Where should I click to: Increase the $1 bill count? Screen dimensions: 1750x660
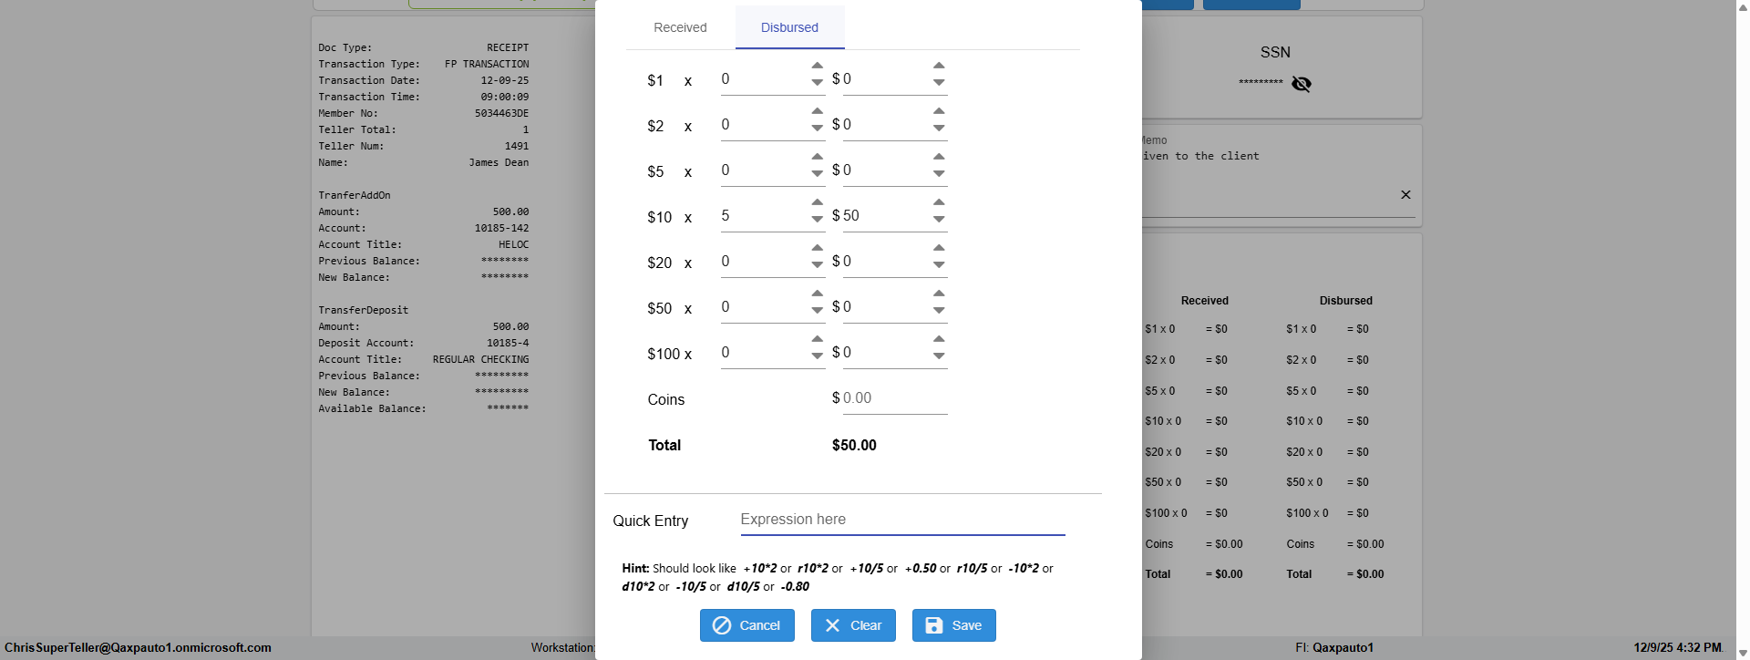[818, 66]
